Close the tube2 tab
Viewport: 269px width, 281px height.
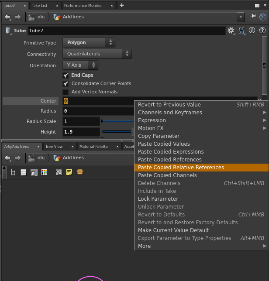point(25,6)
